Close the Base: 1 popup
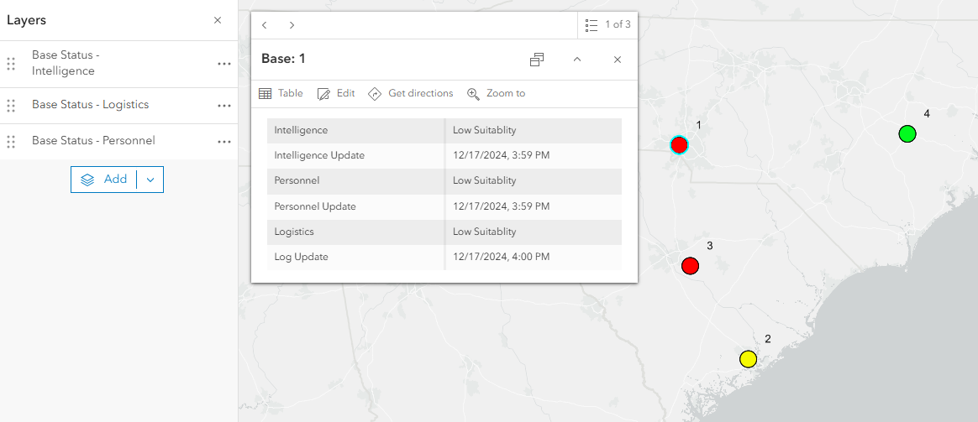 618,60
